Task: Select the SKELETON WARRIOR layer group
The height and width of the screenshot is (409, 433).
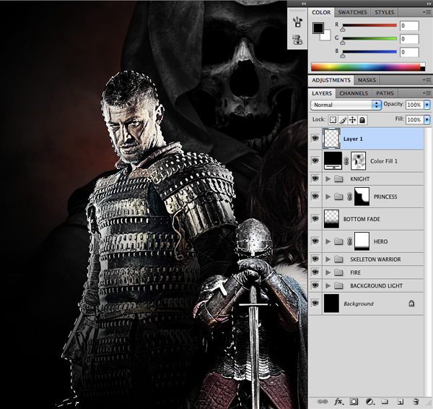Action: [x=375, y=259]
